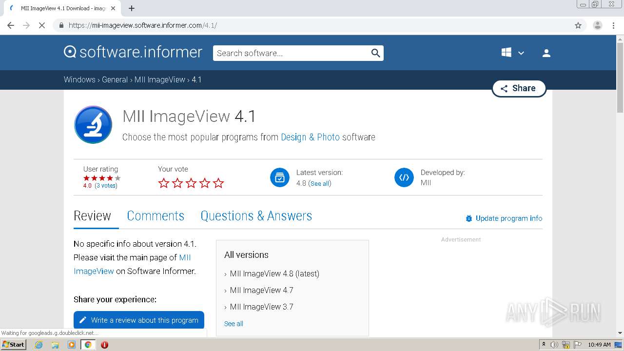Click the browser back arrow
The height and width of the screenshot is (351, 624).
[x=11, y=25]
